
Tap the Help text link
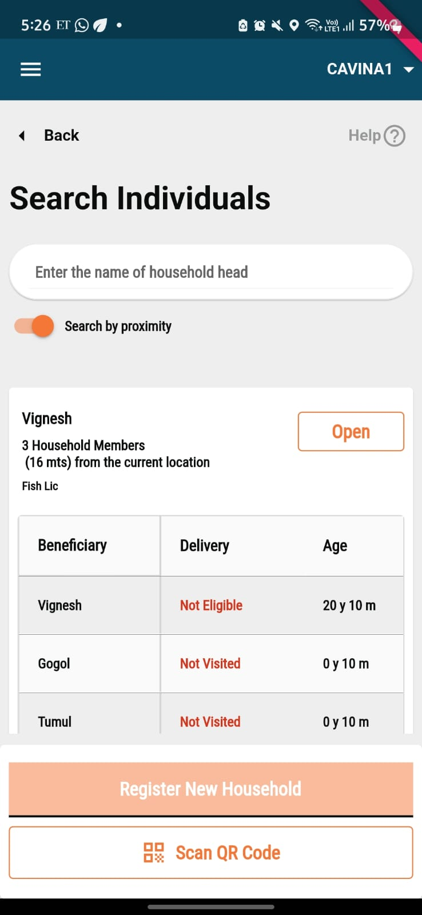[364, 136]
